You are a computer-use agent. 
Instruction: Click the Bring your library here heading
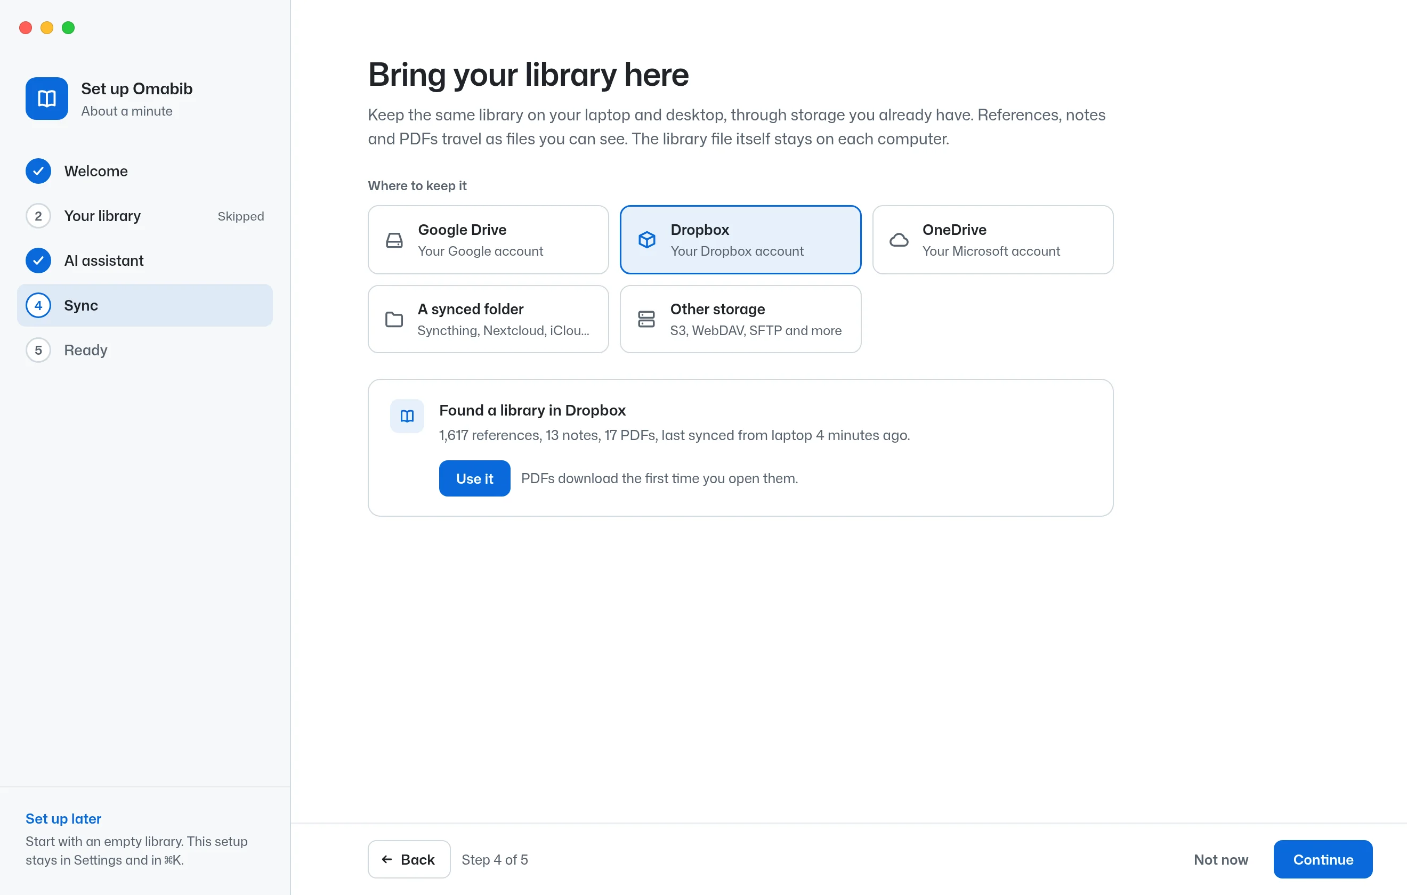528,75
